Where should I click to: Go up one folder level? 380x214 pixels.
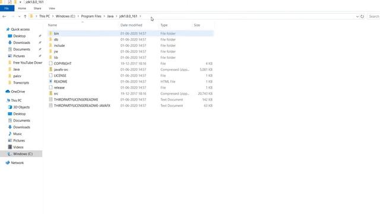coord(25,17)
